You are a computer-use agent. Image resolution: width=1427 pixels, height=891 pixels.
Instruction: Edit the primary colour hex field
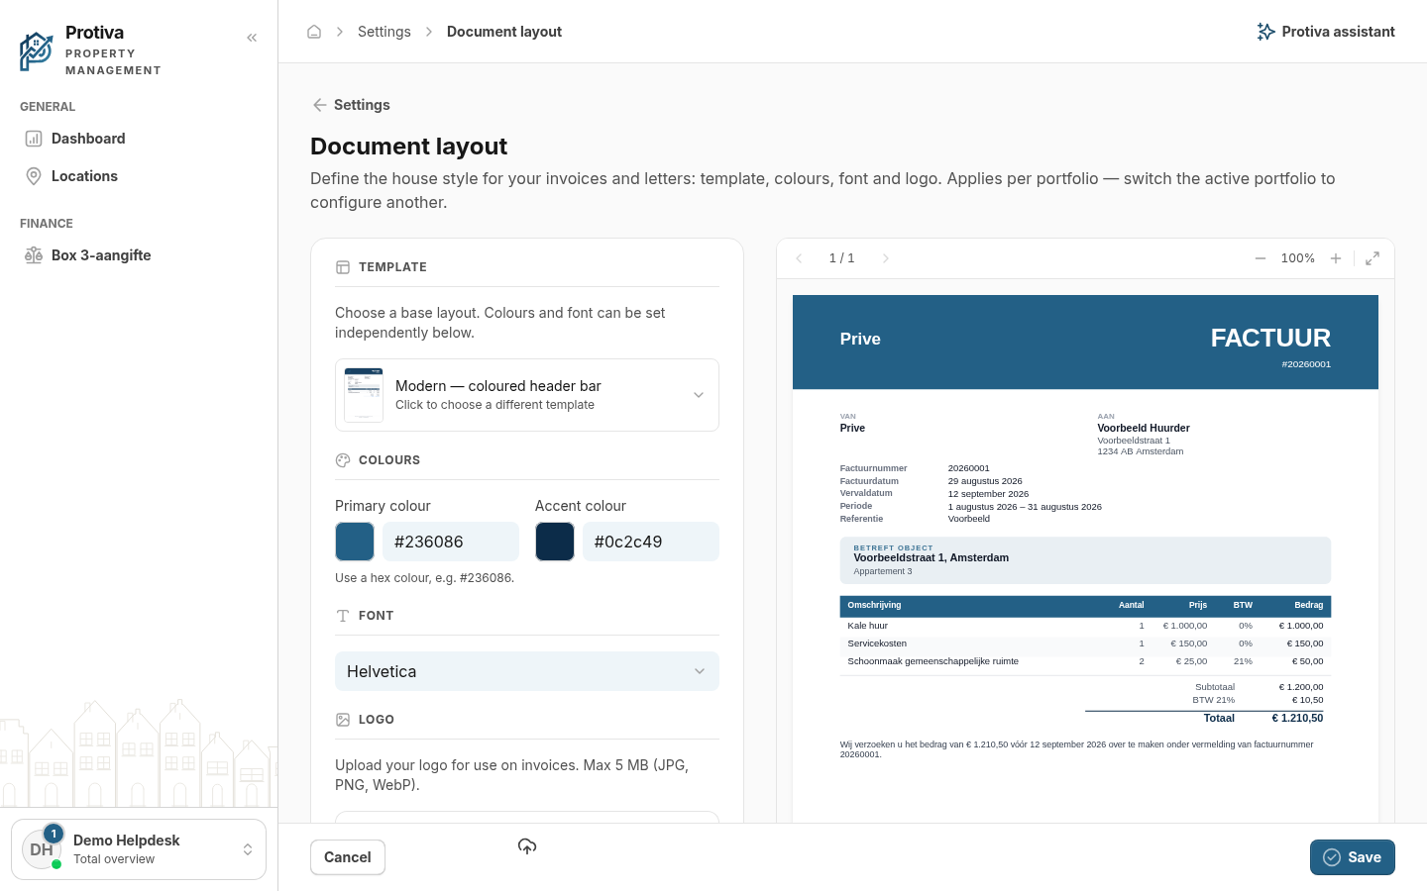(451, 542)
